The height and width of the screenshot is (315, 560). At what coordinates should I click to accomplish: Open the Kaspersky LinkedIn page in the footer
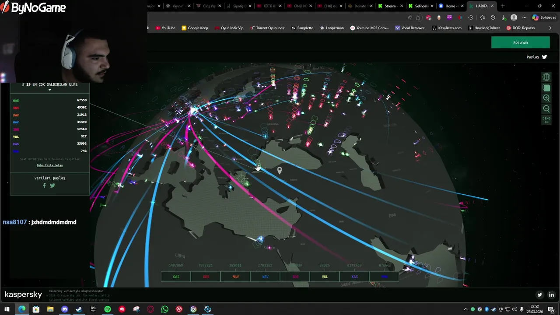tap(551, 295)
